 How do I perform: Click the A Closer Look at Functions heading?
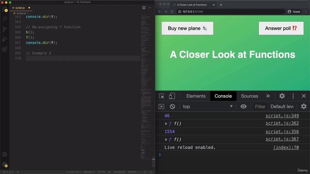tap(232, 55)
